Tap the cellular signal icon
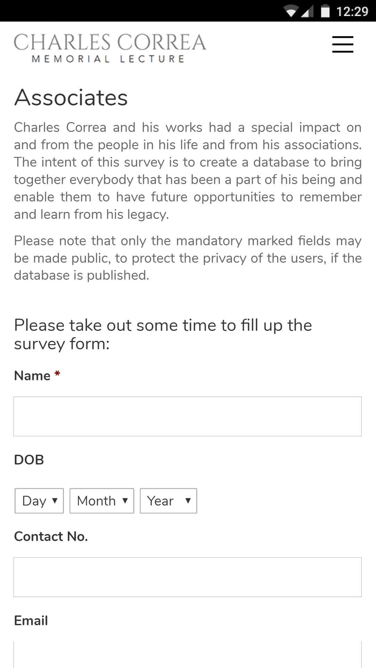 (x=307, y=12)
